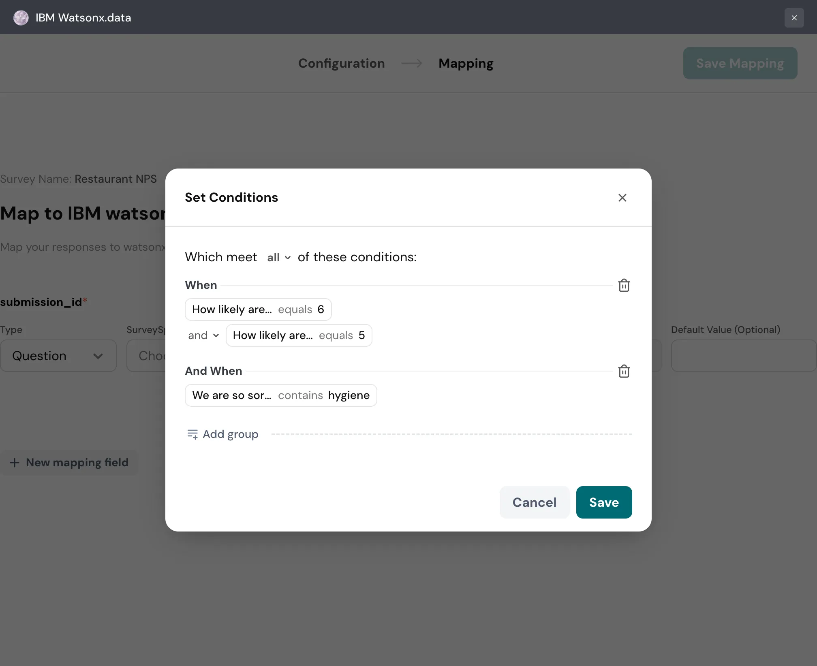This screenshot has height=666, width=817.
Task: Close the Set Conditions dialog
Action: [622, 198]
